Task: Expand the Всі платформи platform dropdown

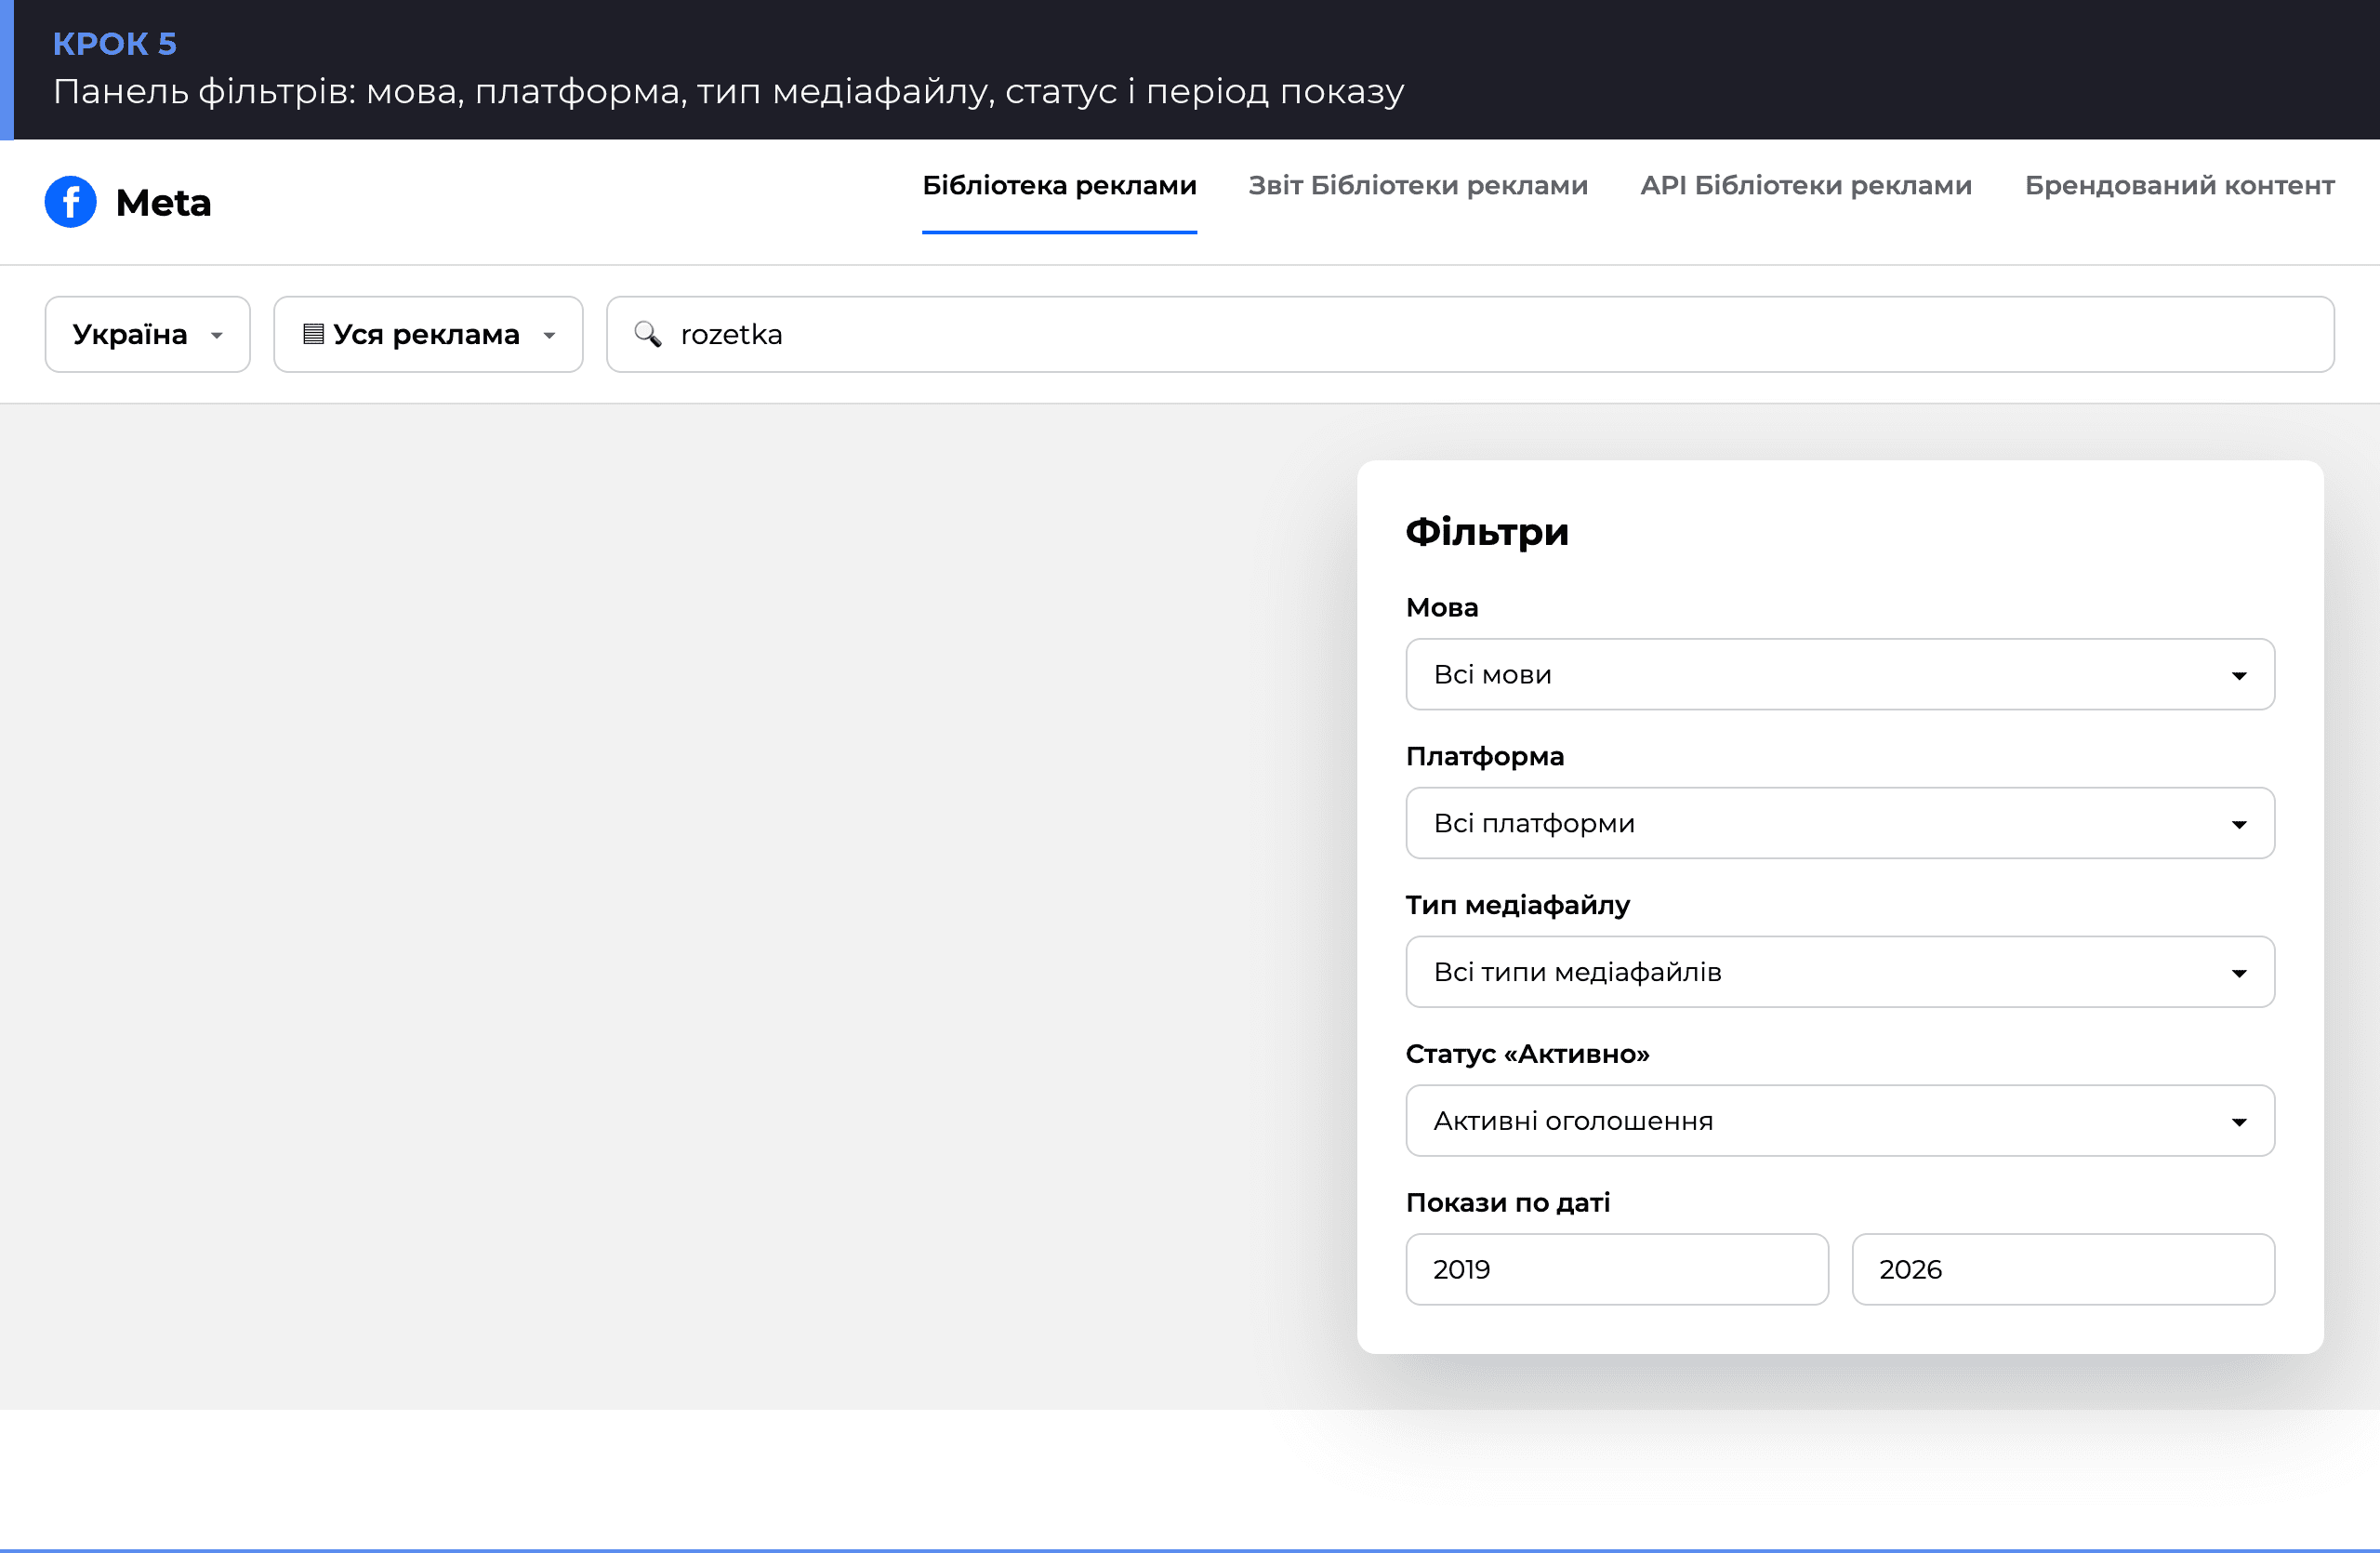Action: 1840,823
